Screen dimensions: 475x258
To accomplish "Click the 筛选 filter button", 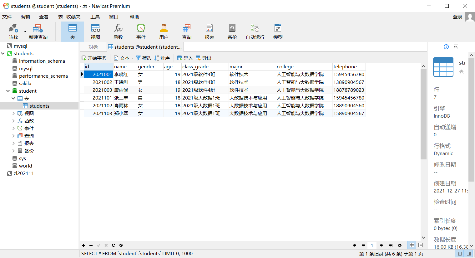I will 144,58.
